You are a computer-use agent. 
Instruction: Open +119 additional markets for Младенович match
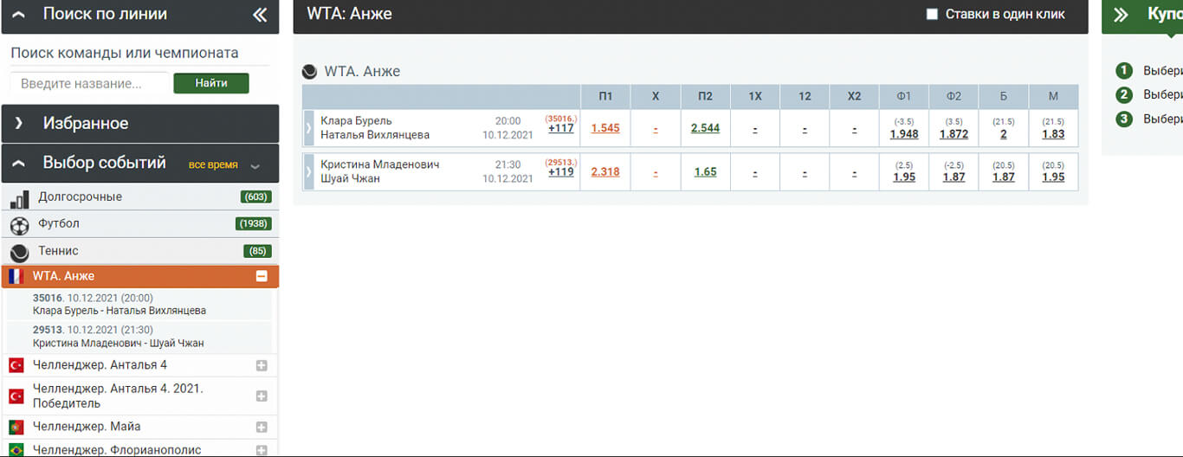pos(561,172)
